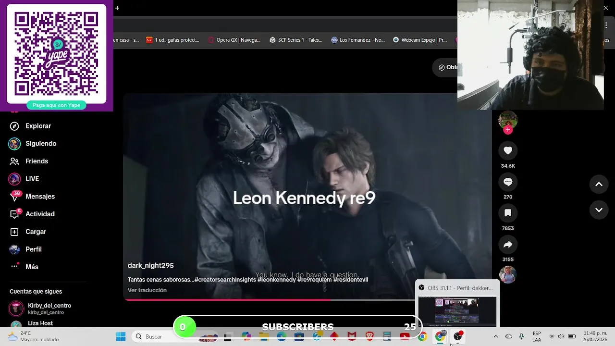
Task: Click Ver traducción under the caption
Action: point(147,290)
